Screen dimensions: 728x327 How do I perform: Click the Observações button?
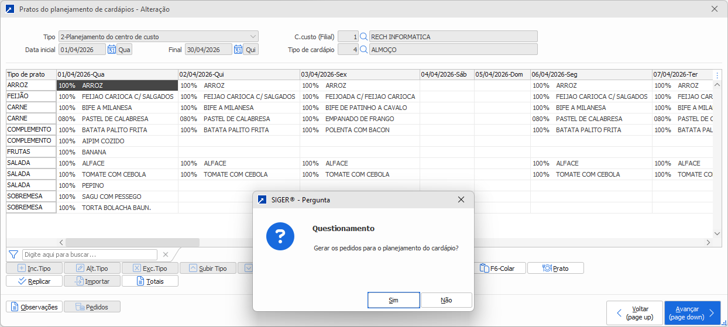tap(34, 307)
